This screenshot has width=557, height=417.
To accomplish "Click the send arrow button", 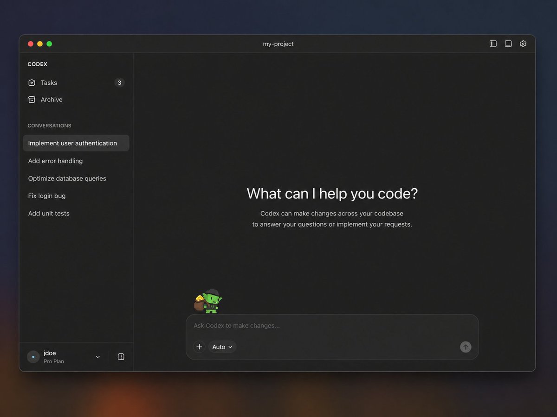I will click(466, 347).
